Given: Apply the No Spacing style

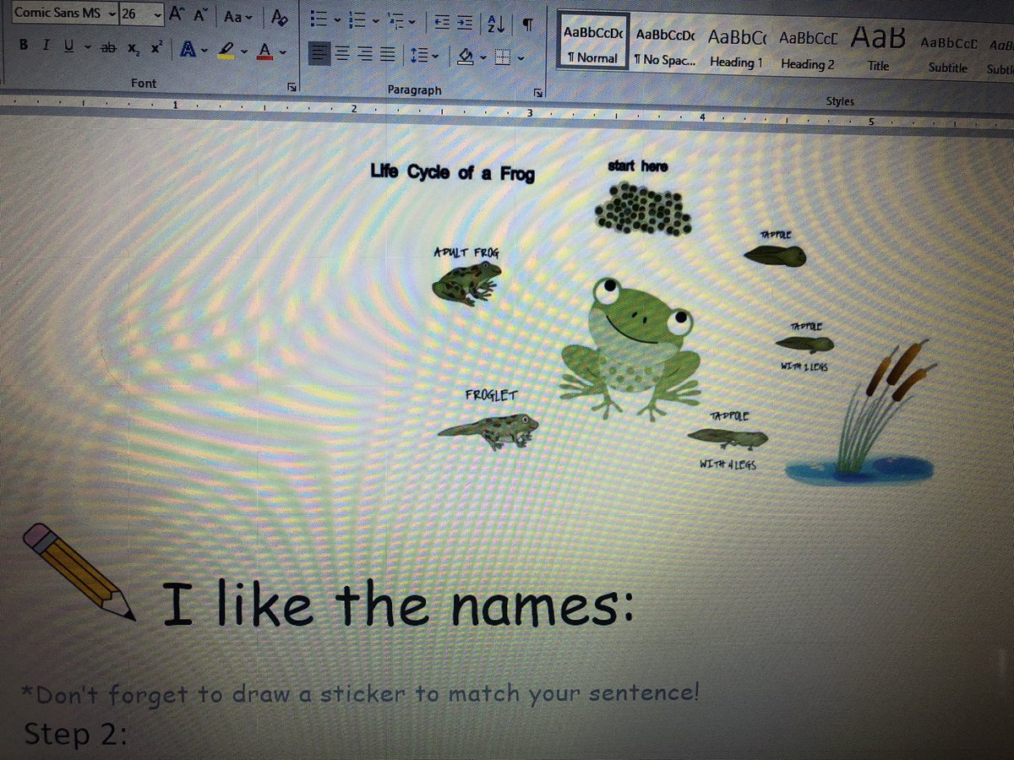Looking at the screenshot, I should coord(665,46).
